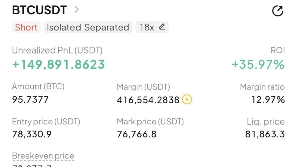Show Breakeven price label explanation

[43, 156]
